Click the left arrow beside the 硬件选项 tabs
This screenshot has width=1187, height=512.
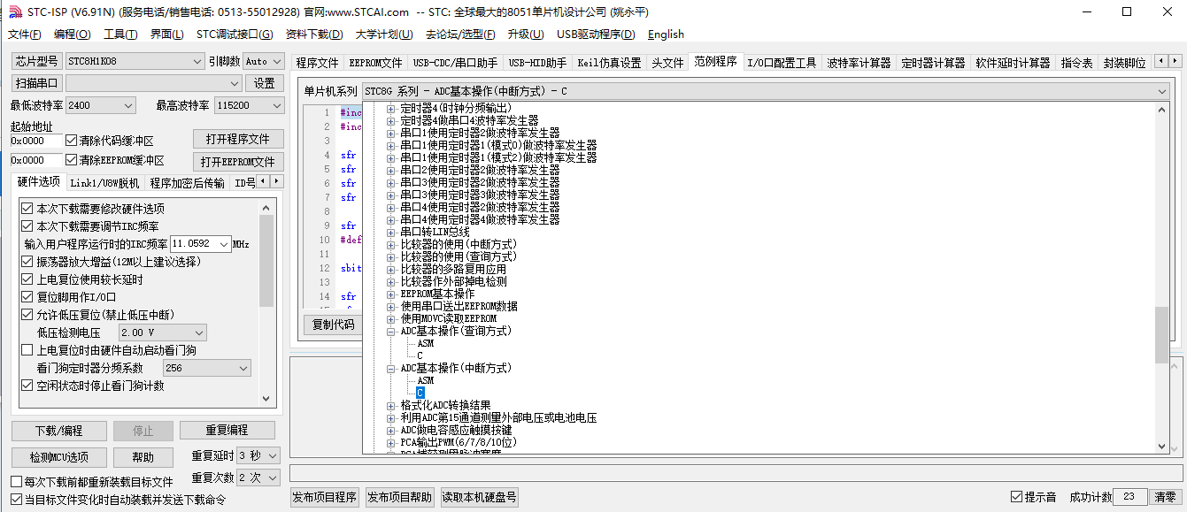click(263, 182)
